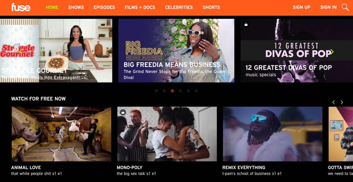
Task: Click the Sign In link
Action: [328, 7]
